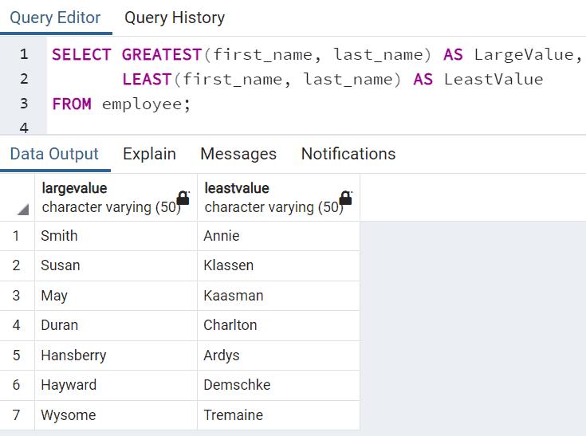Select row 7 by its row number
This screenshot has height=436, width=586.
tap(16, 415)
